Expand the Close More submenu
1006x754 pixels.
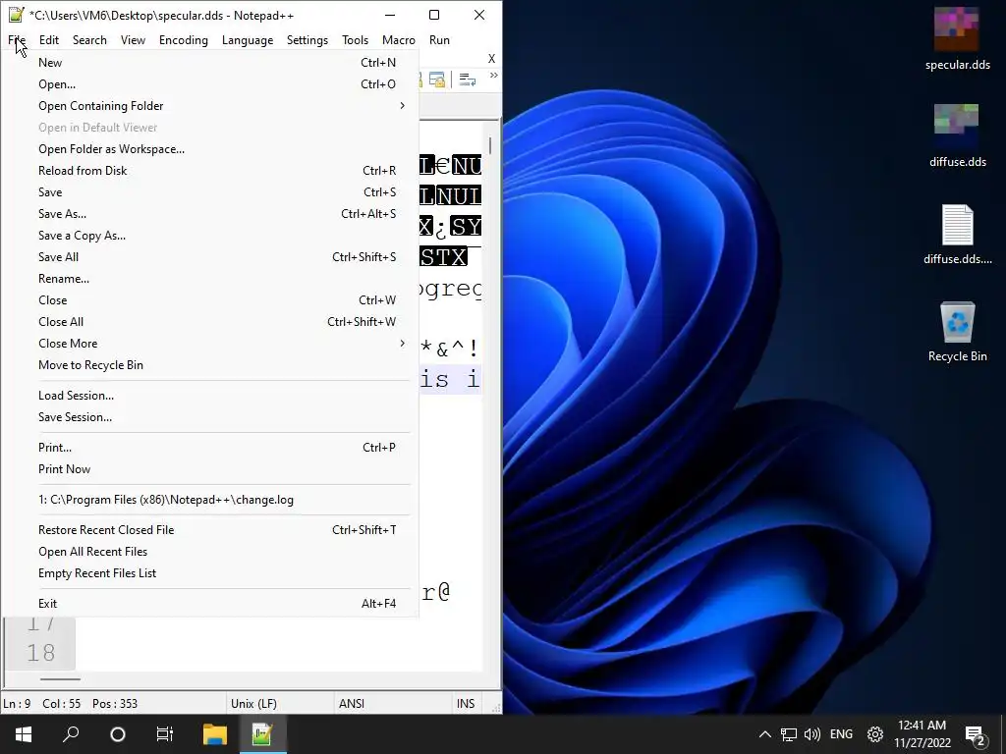click(209, 344)
